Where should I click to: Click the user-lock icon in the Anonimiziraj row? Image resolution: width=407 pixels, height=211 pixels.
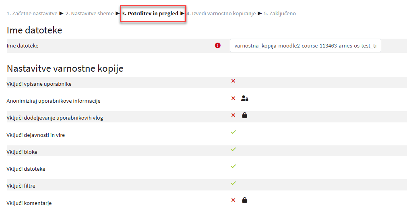(245, 98)
